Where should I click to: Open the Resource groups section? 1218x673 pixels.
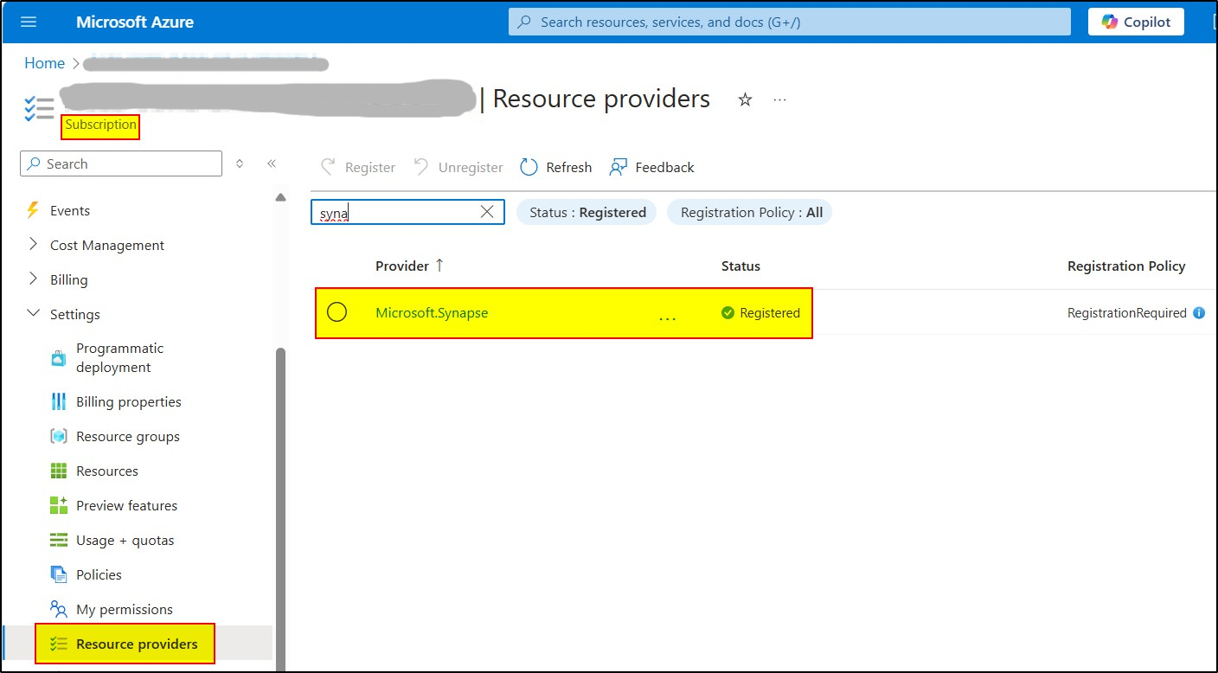[x=128, y=436]
